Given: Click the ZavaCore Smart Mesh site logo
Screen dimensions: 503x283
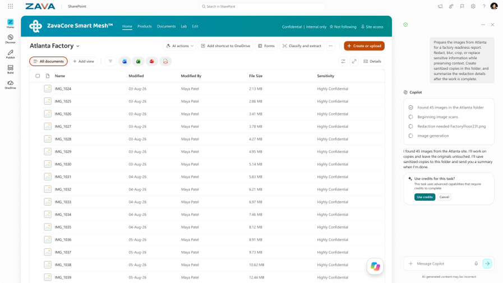Looking at the screenshot, I should (x=35, y=26).
